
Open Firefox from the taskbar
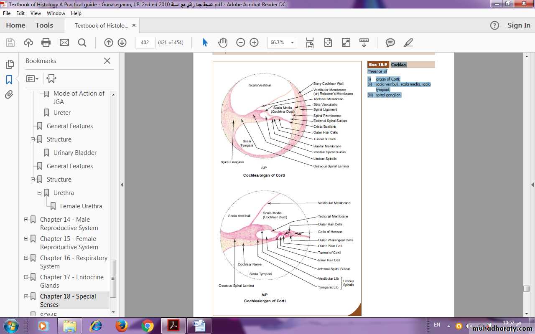tap(122, 325)
